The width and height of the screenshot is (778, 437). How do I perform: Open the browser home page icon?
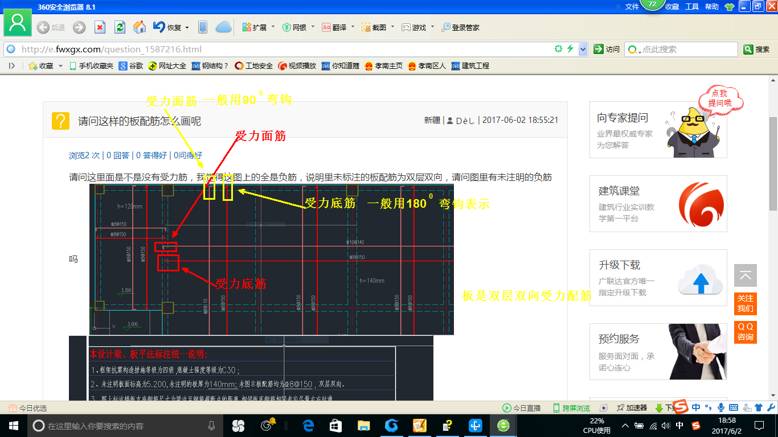pyautogui.click(x=140, y=27)
